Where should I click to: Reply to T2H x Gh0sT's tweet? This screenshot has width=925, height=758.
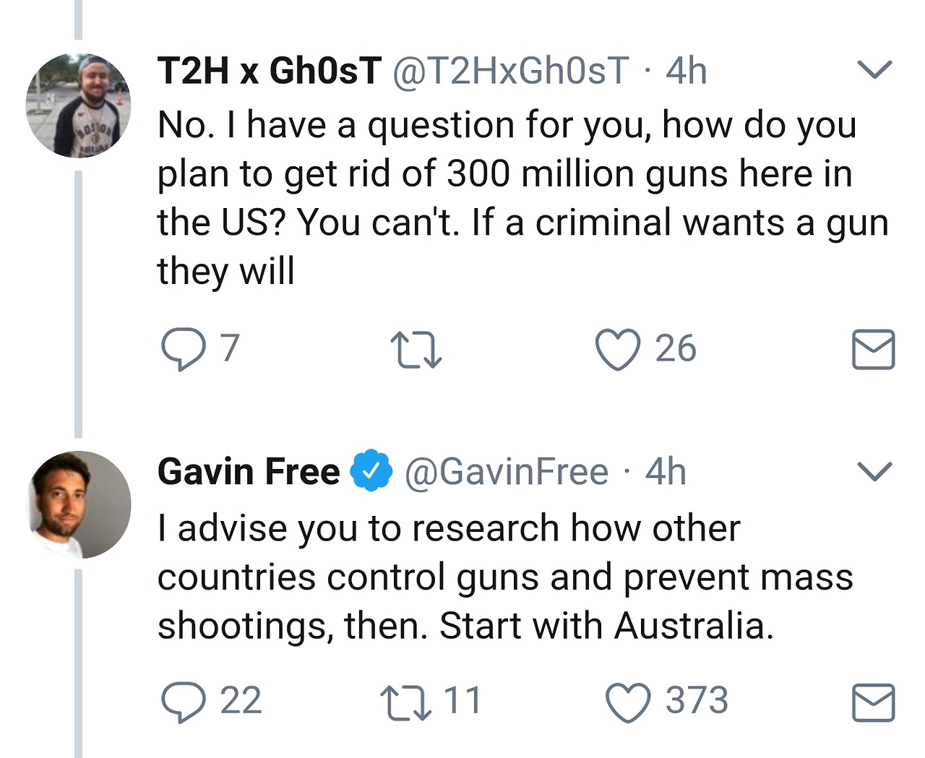181,349
